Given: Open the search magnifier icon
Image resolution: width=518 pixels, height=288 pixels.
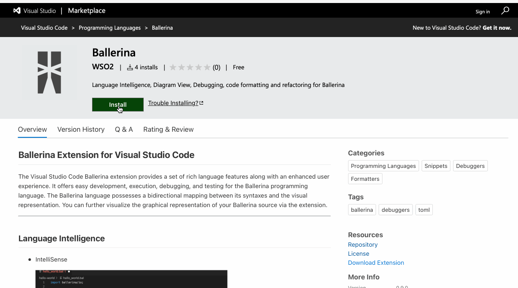Looking at the screenshot, I should click(506, 11).
